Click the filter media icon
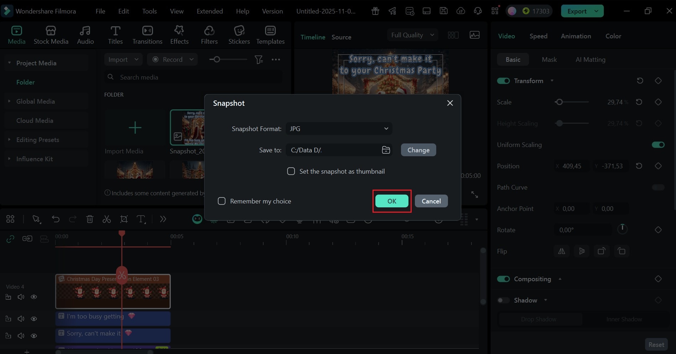 coord(259,60)
